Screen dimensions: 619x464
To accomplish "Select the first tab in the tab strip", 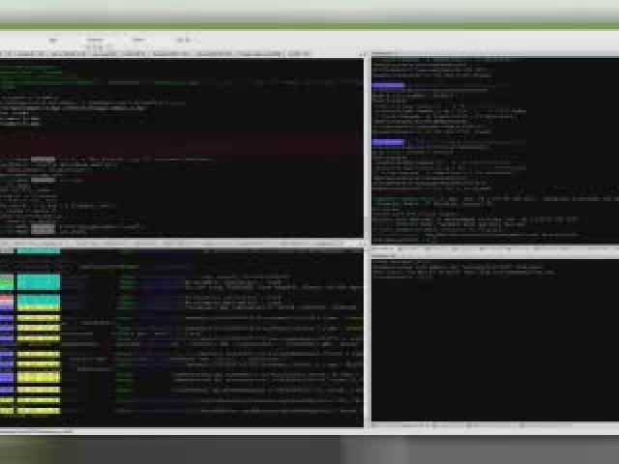I will click(19, 54).
